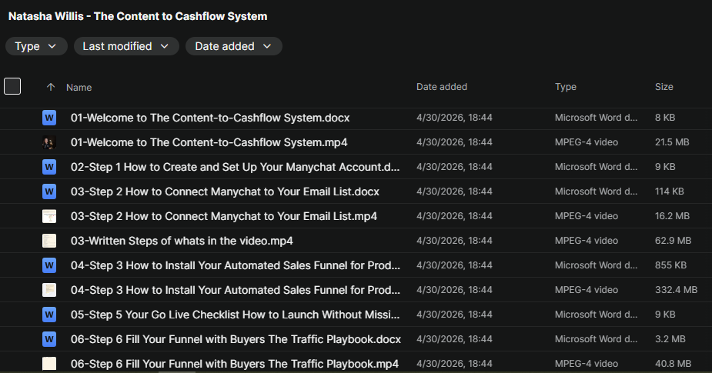Click date added of 01-Welcome docx row

click(454, 118)
